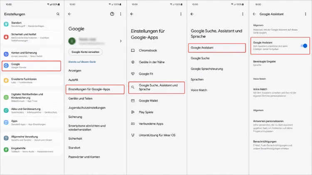The width and height of the screenshot is (312, 175).
Task: Open Antworten personalisieren
Action: pyautogui.click(x=273, y=126)
